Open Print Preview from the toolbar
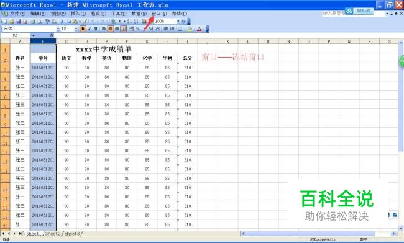 click(39, 21)
